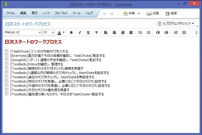Screen dimensions: 202x135
Task: Click the 削除 delete button
Action: 171,13
